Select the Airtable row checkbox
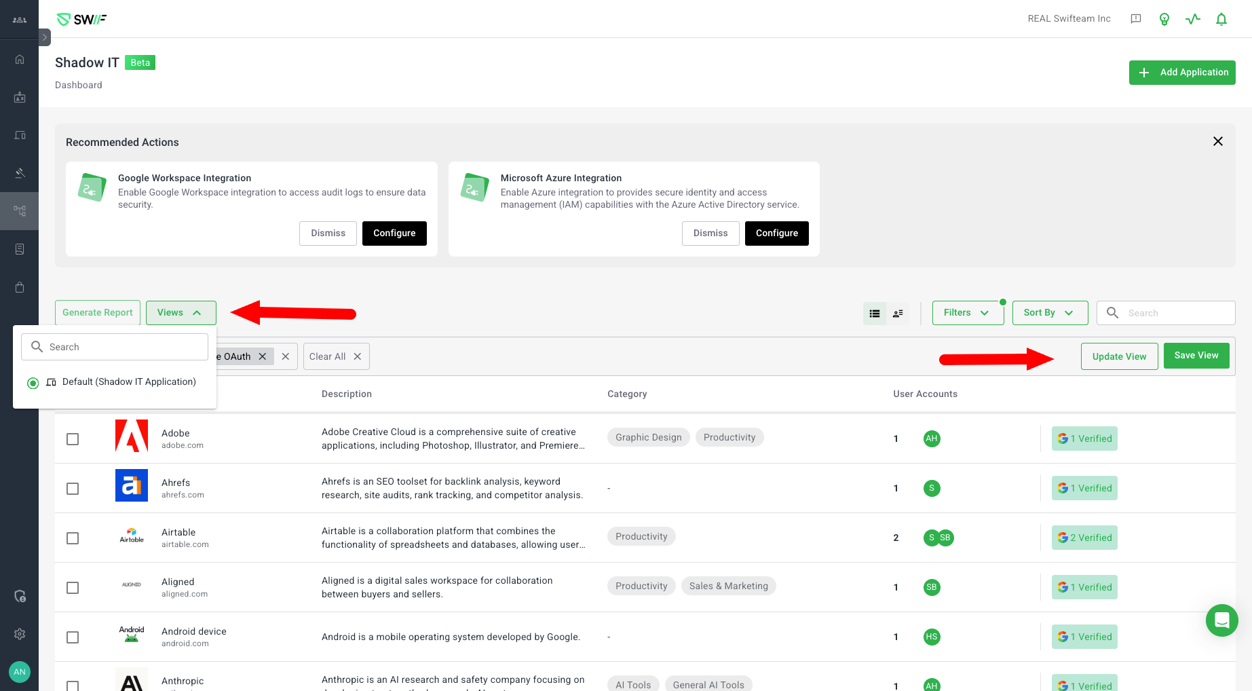 coord(73,538)
